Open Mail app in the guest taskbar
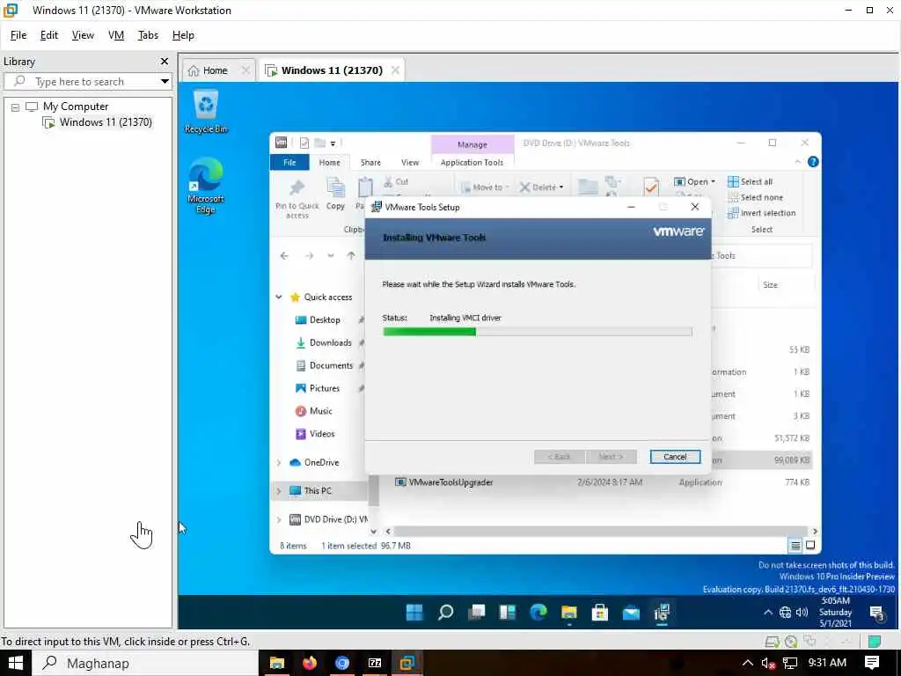The image size is (901, 676). (631, 613)
